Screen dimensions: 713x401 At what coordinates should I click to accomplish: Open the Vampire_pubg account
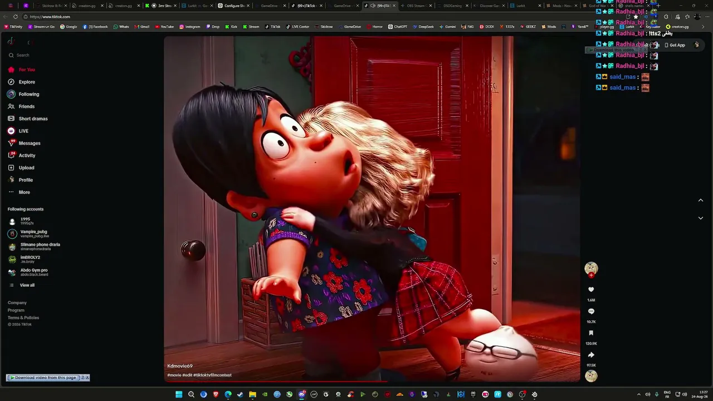[x=28, y=234]
